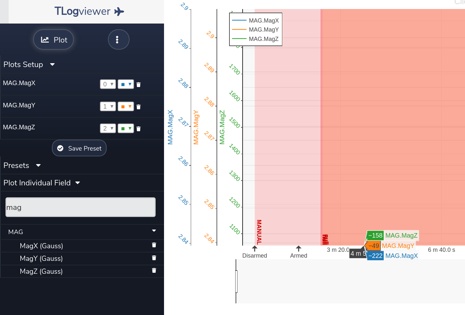Image resolution: width=465 pixels, height=315 pixels.
Task: Click the Plot button
Action: click(53, 39)
